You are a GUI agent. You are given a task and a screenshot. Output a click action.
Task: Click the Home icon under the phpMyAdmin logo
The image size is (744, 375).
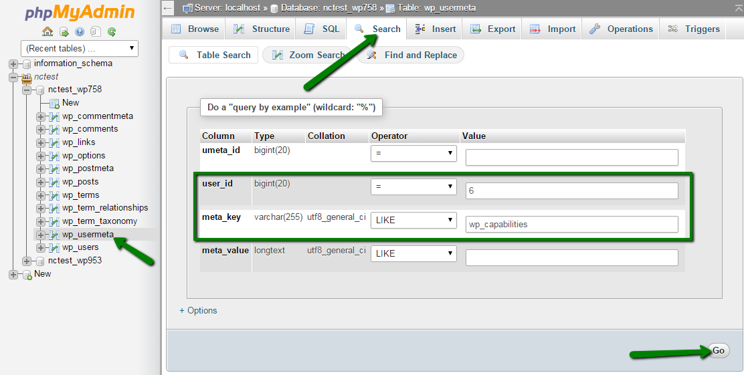click(x=47, y=31)
